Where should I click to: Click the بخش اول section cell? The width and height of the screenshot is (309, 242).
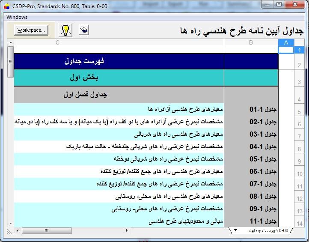point(119,78)
